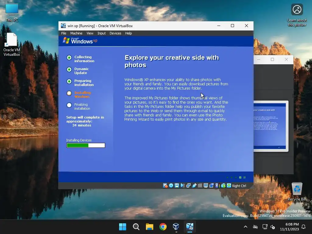Open This PC desktop icon
312x234 pixels.
(12, 13)
